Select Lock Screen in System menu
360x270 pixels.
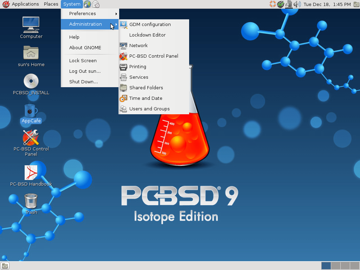coord(90,60)
